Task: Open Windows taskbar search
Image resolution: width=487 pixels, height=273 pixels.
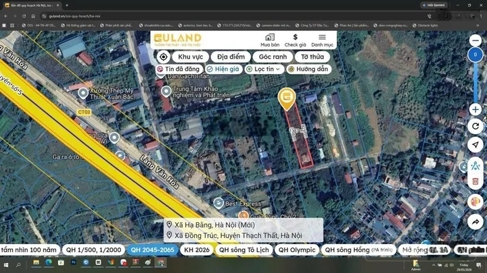Action: tap(18, 265)
